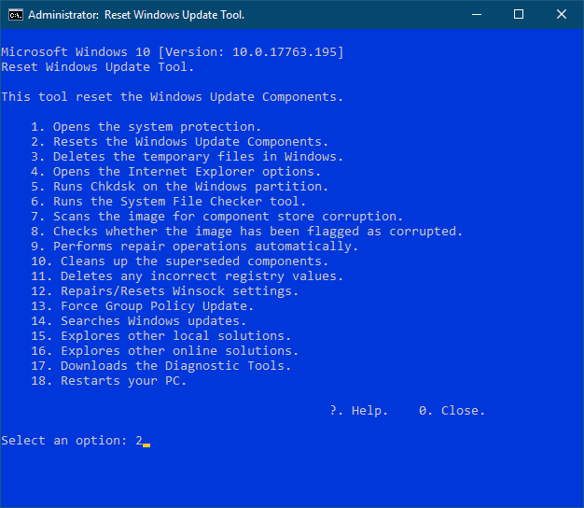Maximize the Reset Windows Update Tool window
Image resolution: width=584 pixels, height=508 pixels.
coord(519,15)
